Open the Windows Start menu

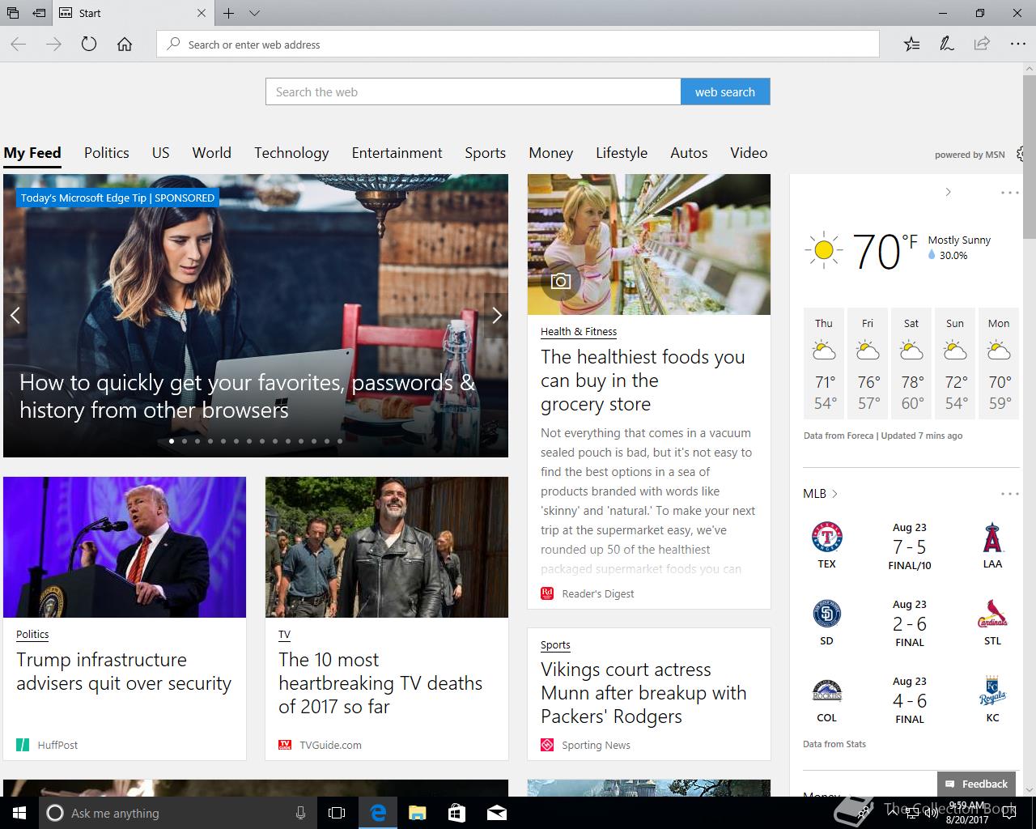tap(19, 813)
